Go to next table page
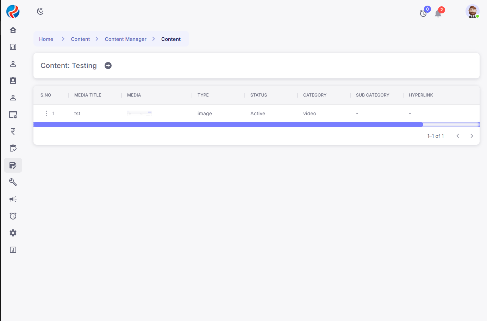This screenshot has width=487, height=321. click(472, 136)
